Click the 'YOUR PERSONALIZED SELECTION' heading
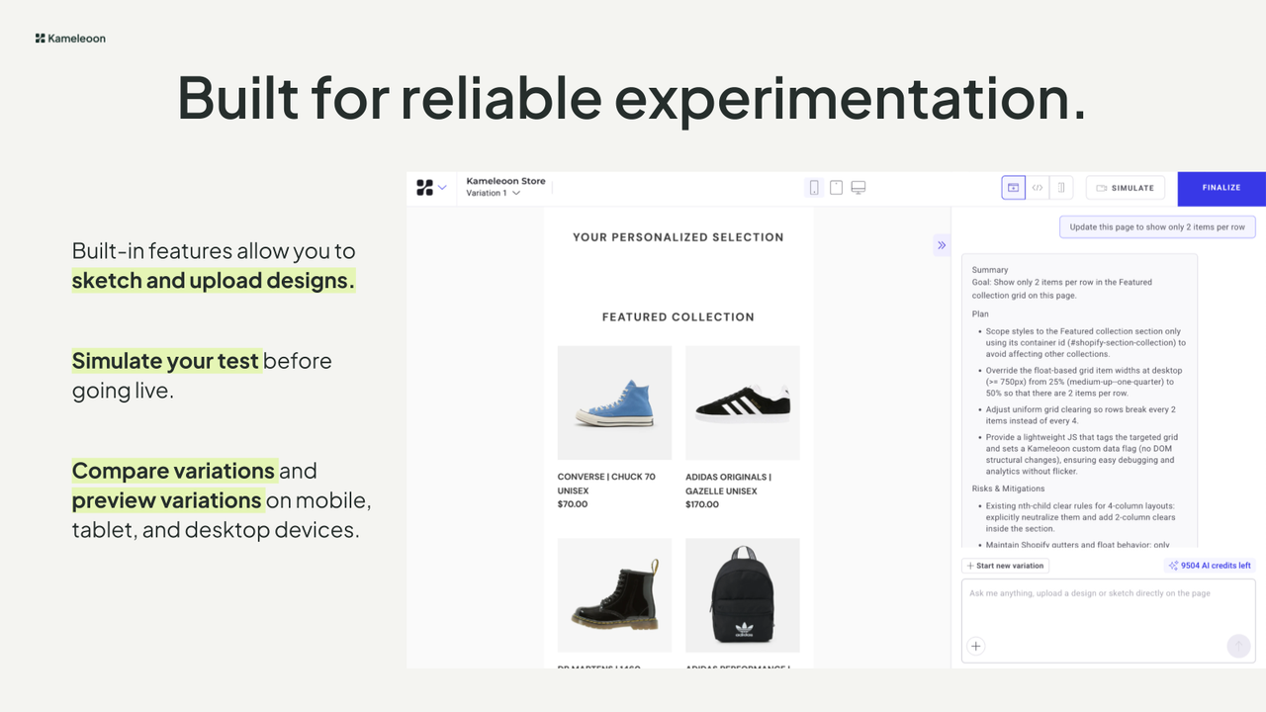Viewport: 1266px width, 712px height. point(678,237)
